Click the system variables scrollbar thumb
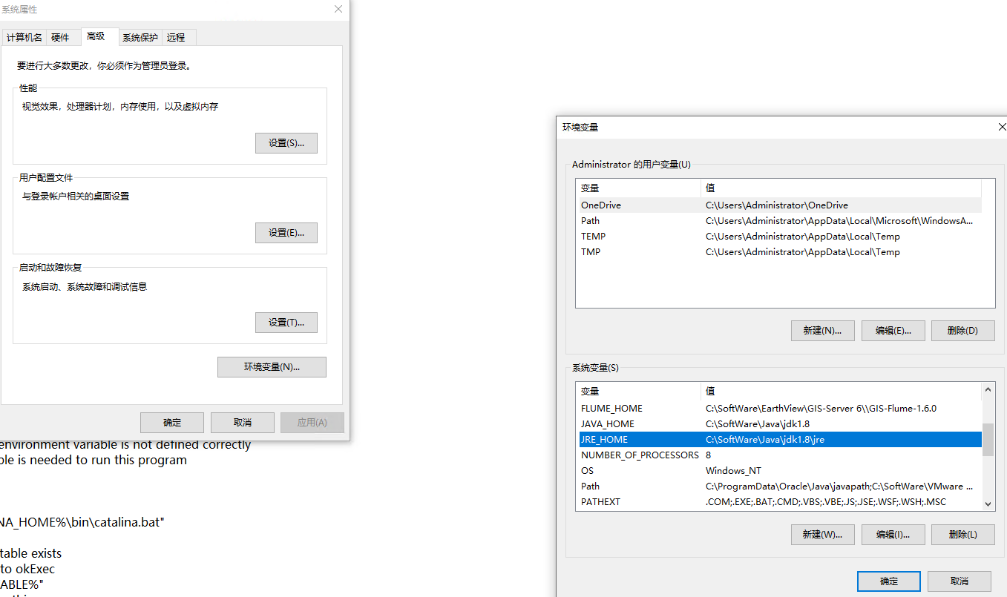Image resolution: width=1007 pixels, height=597 pixels. coord(988,441)
